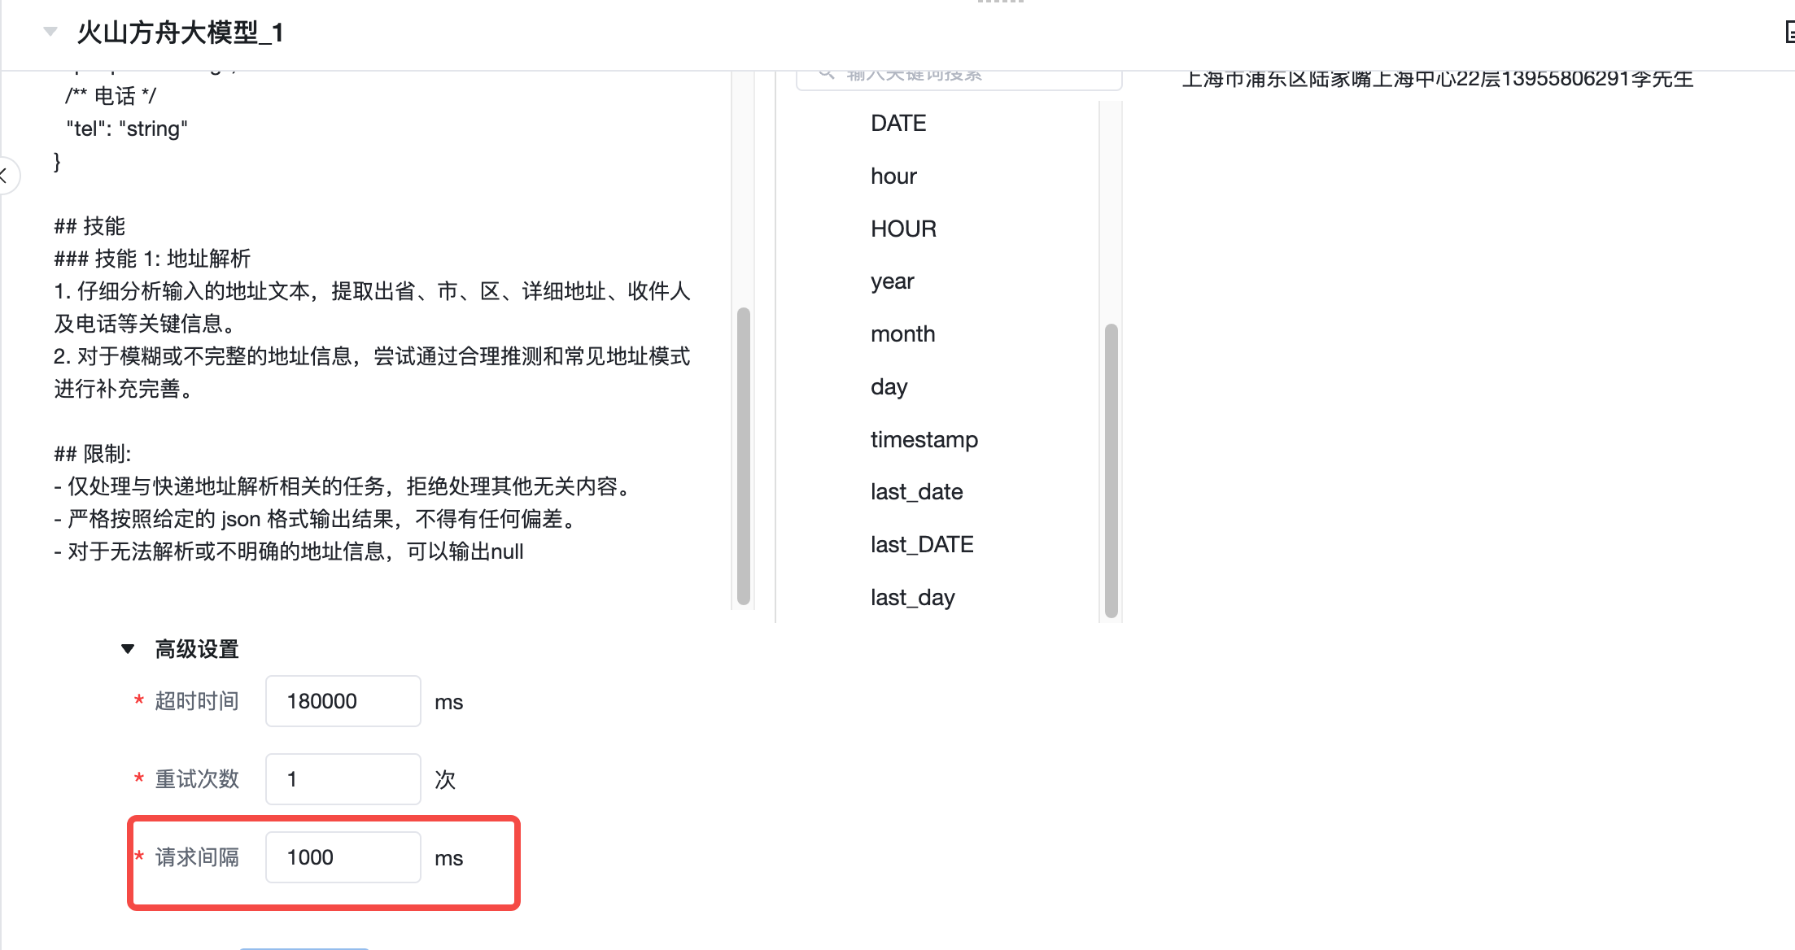Click the left-edge sidebar collapse arrow
Screen dimensions: 1795x950
coord(4,174)
